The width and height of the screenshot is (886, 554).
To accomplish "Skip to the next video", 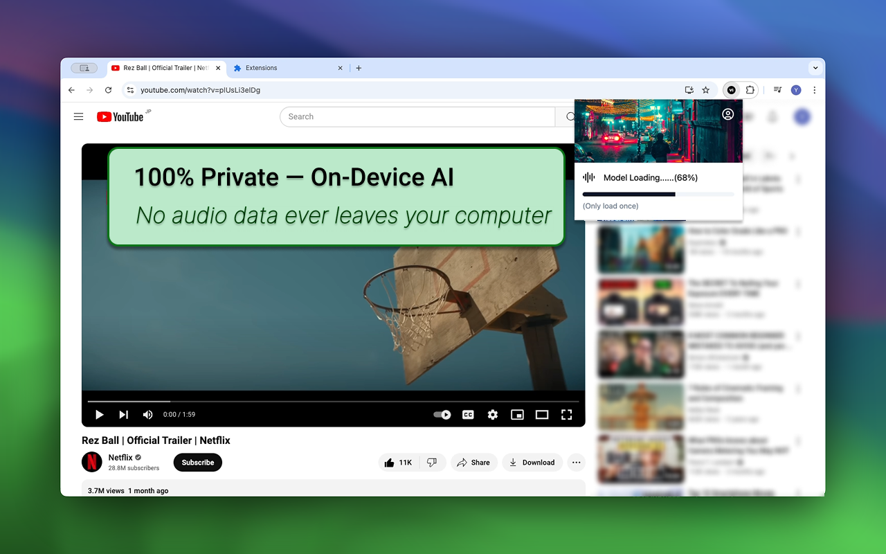I will (123, 415).
